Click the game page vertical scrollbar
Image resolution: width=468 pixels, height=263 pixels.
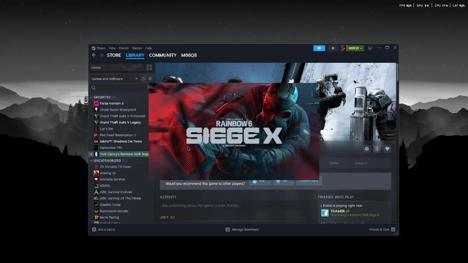(x=397, y=72)
